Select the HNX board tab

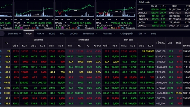pos(62,34)
